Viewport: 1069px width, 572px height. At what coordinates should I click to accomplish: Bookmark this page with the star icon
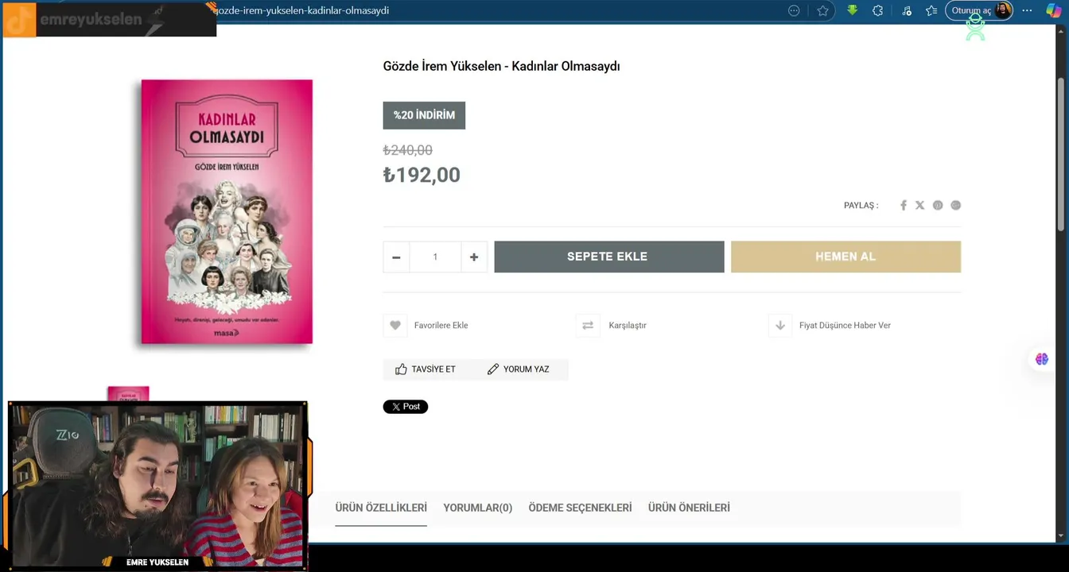[822, 10]
